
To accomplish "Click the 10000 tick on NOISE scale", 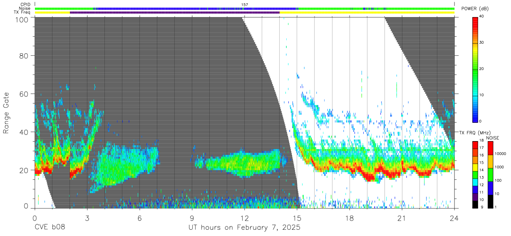I will pyautogui.click(x=501, y=154).
